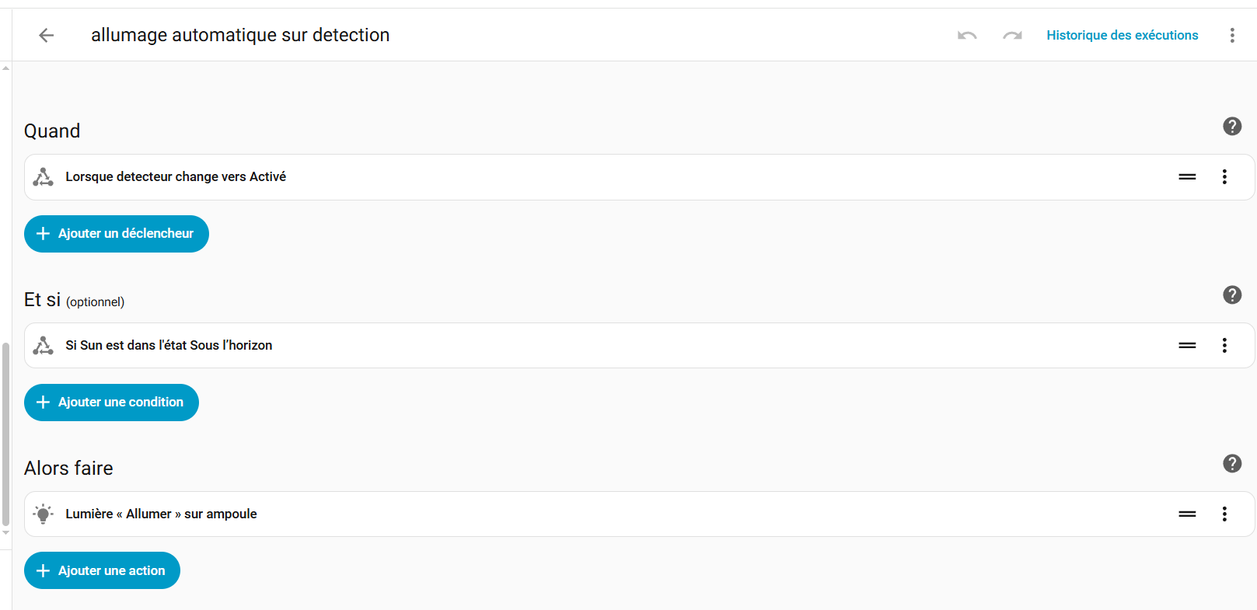This screenshot has height=610, width=1257.
Task: Open the detecteur trigger options menu
Action: pyautogui.click(x=1224, y=177)
